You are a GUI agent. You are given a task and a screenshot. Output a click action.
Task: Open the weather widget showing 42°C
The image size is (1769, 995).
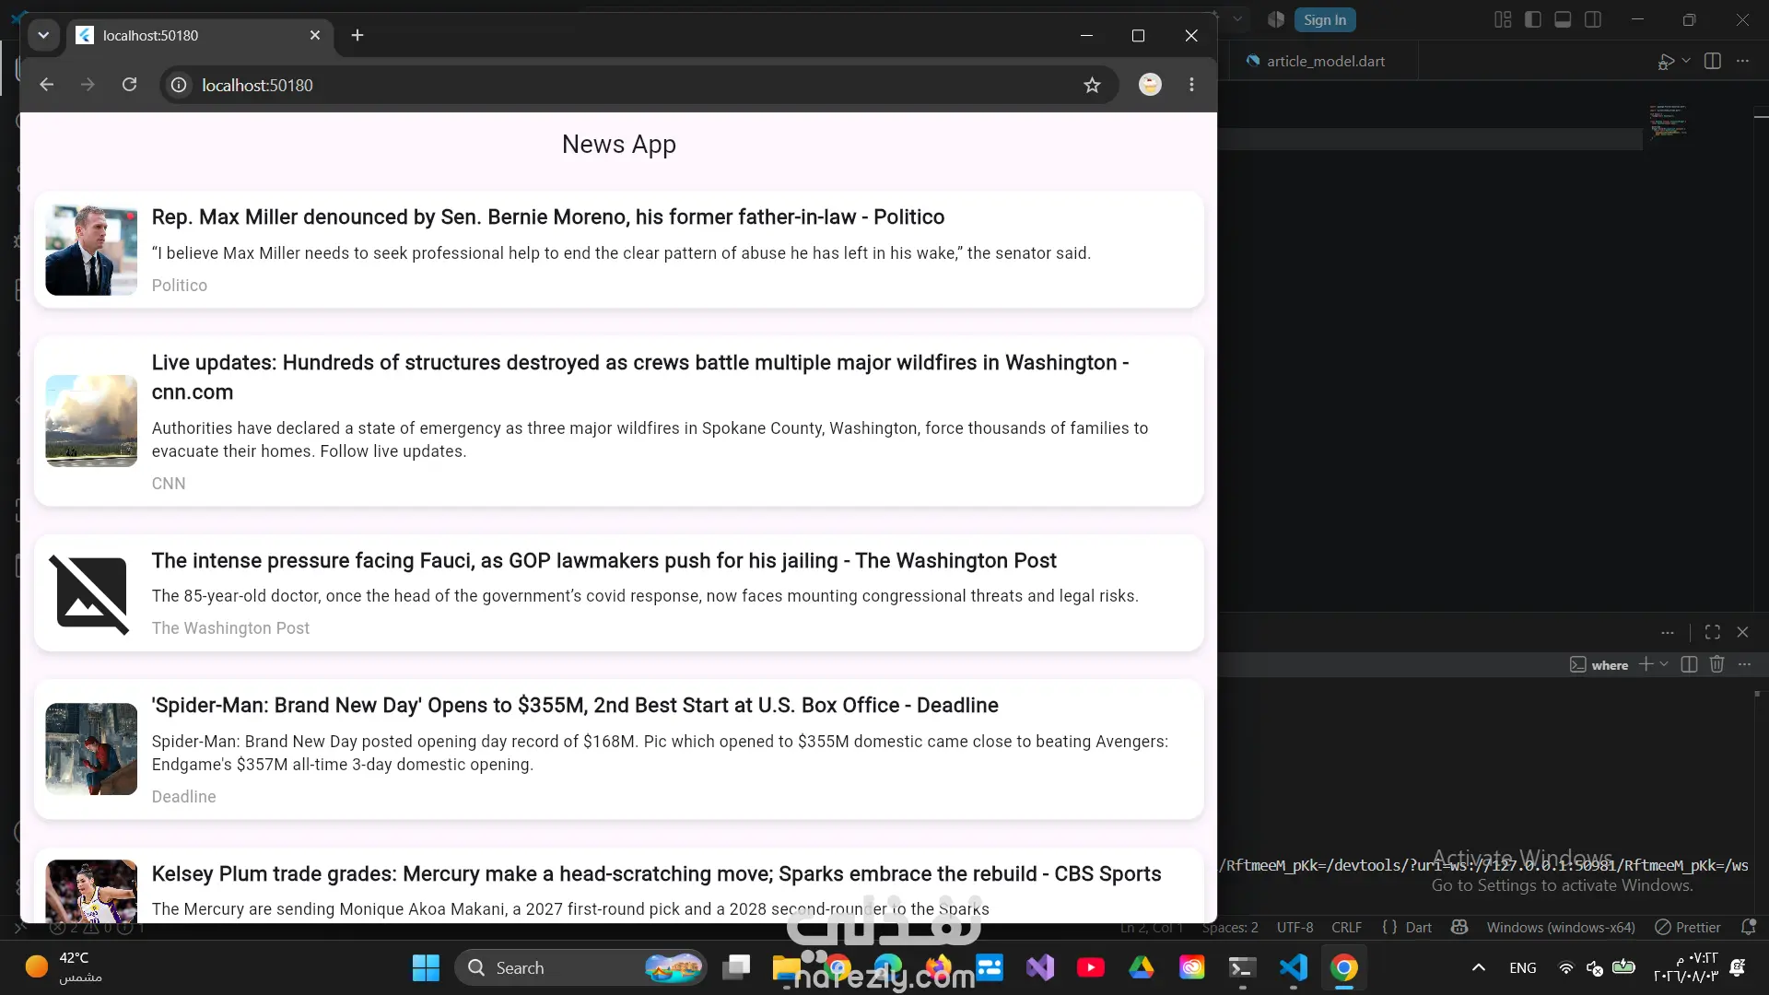[64, 967]
